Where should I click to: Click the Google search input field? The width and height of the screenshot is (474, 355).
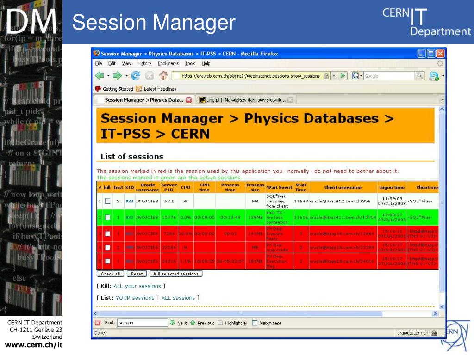coord(389,76)
